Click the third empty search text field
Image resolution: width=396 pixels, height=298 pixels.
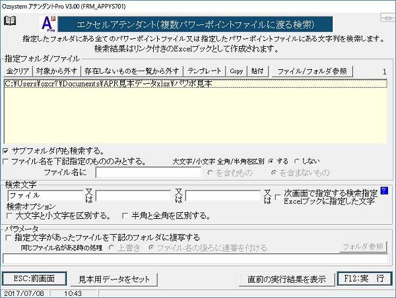point(223,196)
